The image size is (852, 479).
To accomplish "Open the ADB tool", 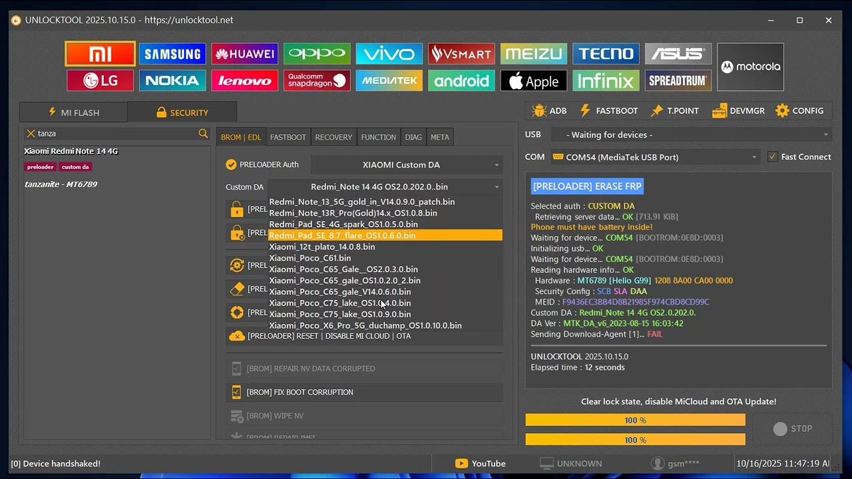I will click(x=550, y=111).
